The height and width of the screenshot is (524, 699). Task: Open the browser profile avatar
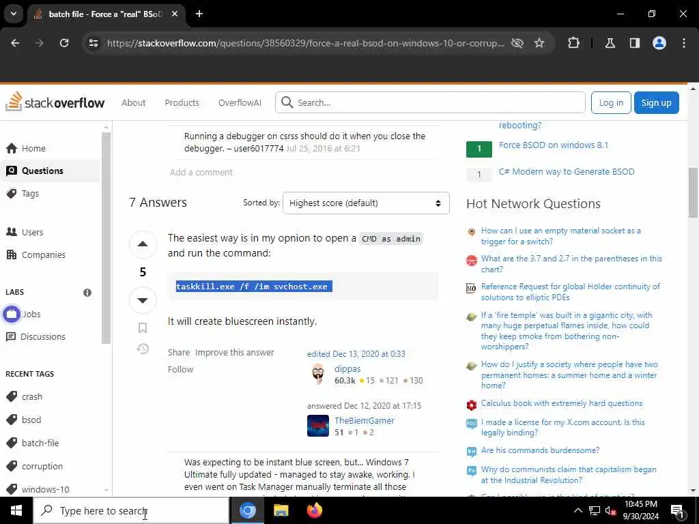coord(659,43)
